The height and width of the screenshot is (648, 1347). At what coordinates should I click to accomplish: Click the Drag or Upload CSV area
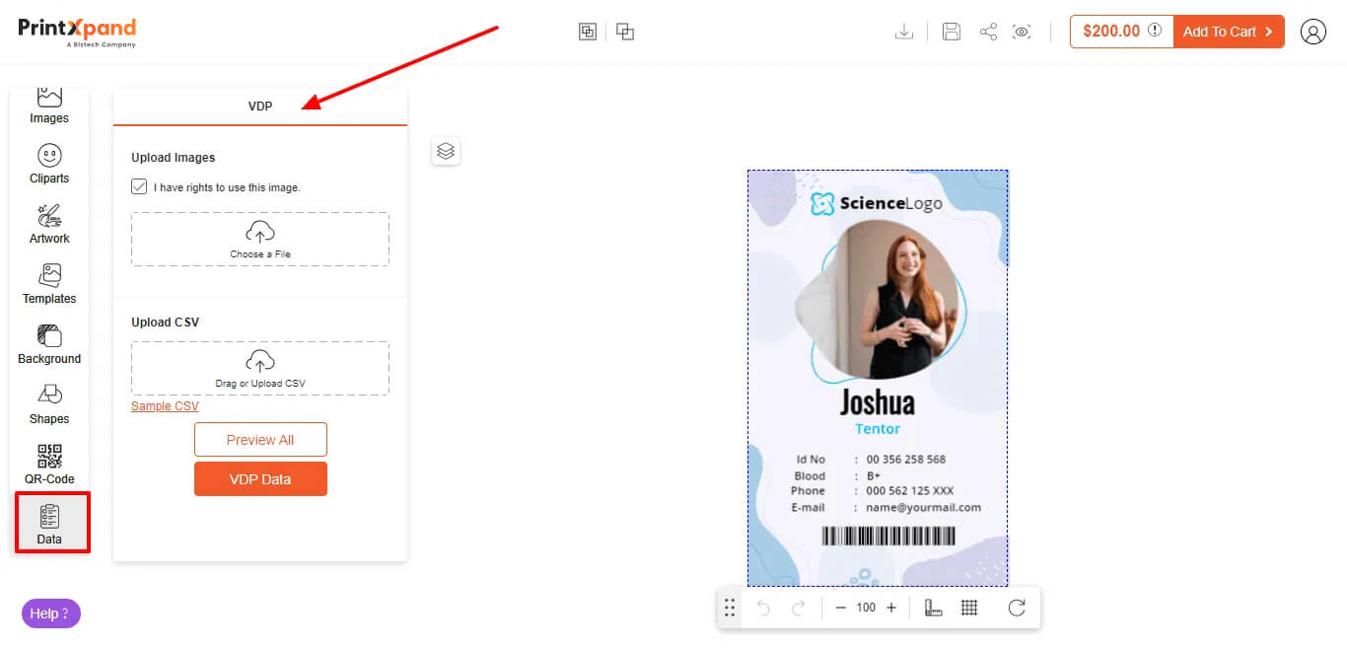click(x=260, y=368)
